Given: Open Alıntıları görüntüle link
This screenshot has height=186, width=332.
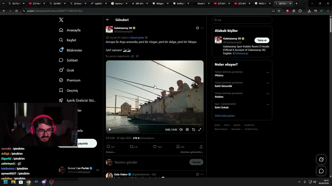Looking at the screenshot, I should pyautogui.click(x=192, y=152).
